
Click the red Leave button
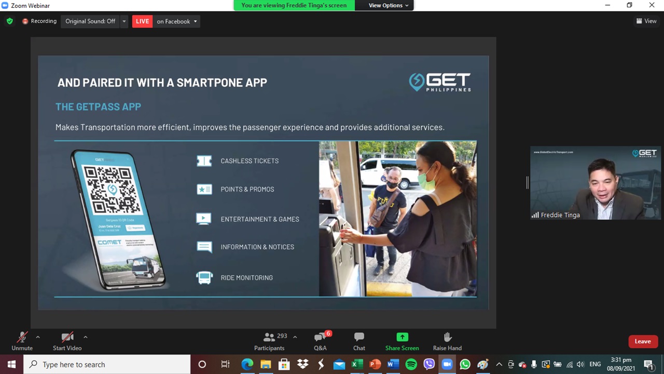(642, 341)
